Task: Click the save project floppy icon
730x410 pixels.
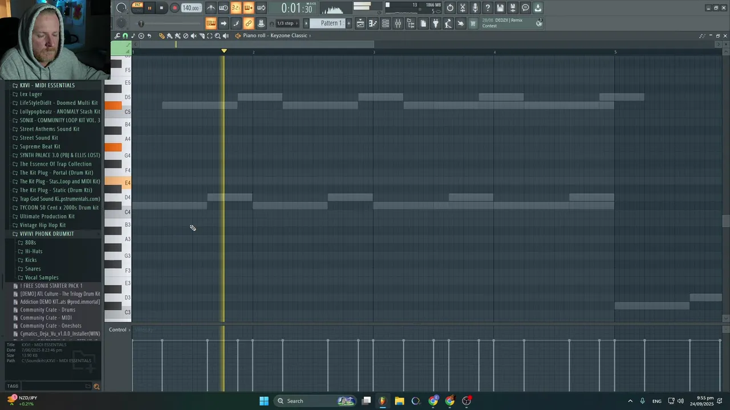Action: pyautogui.click(x=500, y=8)
